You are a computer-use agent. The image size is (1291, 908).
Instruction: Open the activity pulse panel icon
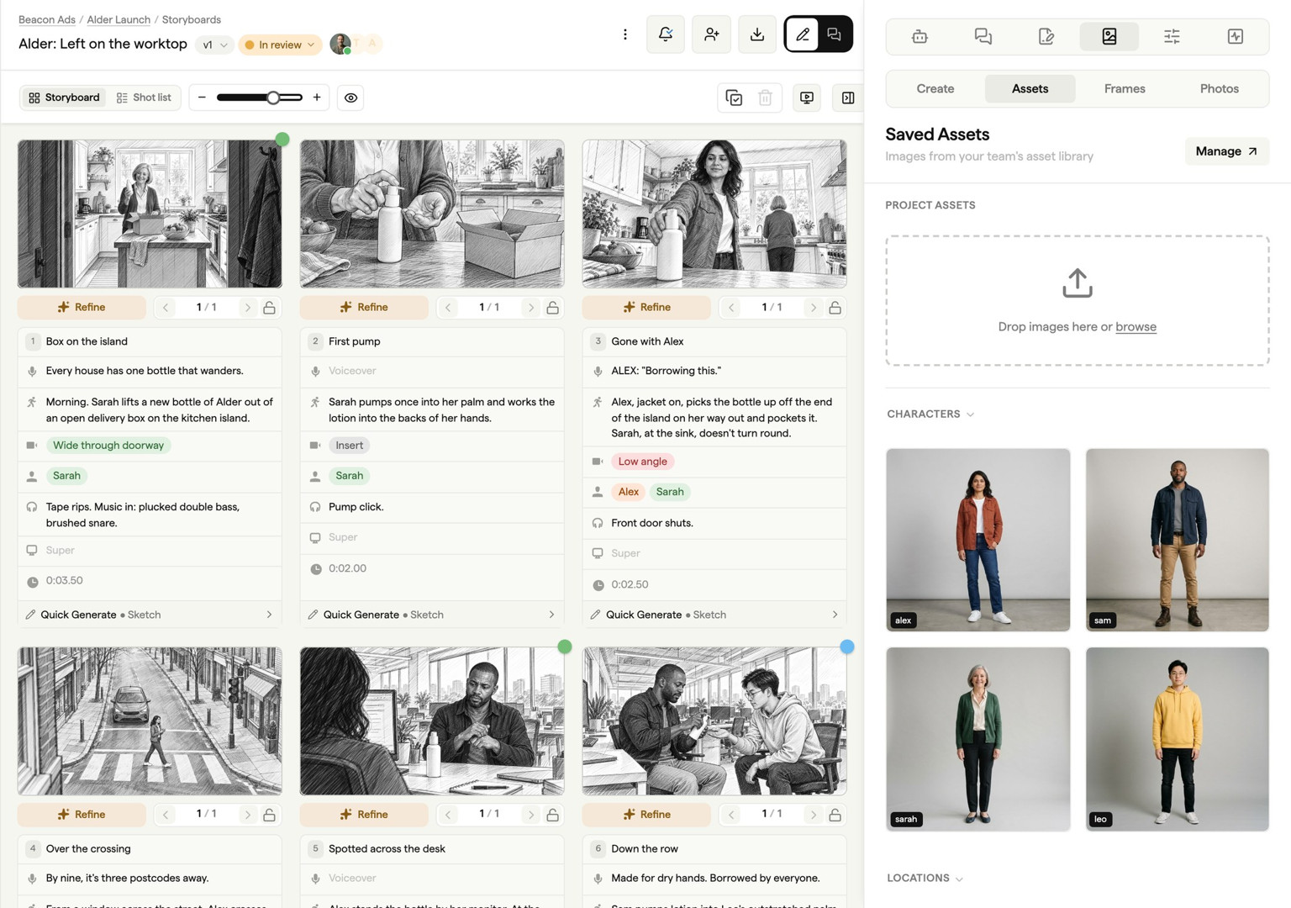pyautogui.click(x=1235, y=36)
